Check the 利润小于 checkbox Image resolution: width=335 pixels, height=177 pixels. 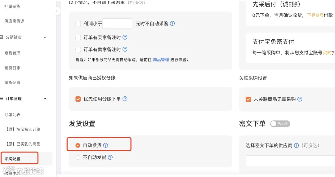click(78, 24)
